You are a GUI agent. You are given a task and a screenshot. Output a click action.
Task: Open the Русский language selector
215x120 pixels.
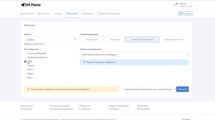tap(187, 119)
